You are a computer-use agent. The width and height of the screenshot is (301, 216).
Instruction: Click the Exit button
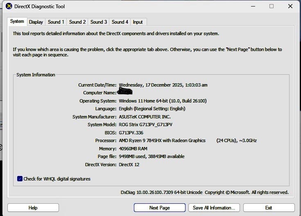[x=269, y=207]
